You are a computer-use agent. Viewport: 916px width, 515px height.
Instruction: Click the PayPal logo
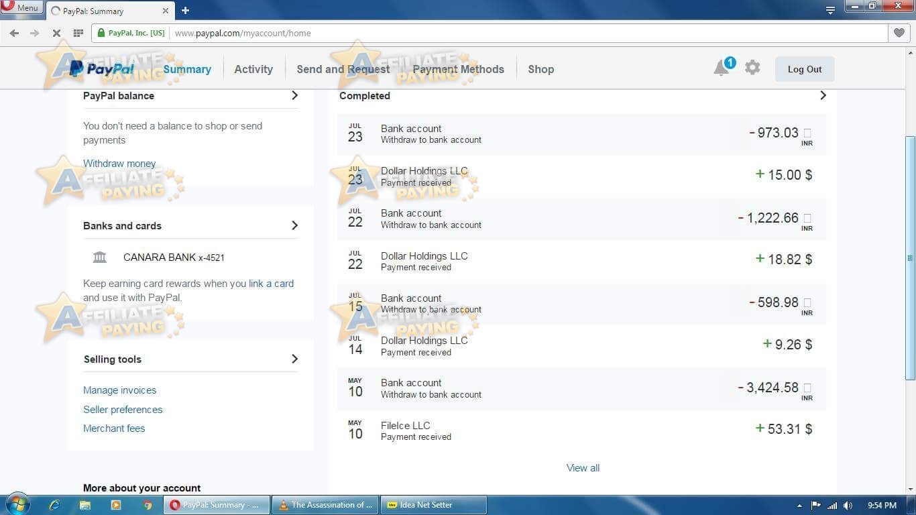point(102,68)
